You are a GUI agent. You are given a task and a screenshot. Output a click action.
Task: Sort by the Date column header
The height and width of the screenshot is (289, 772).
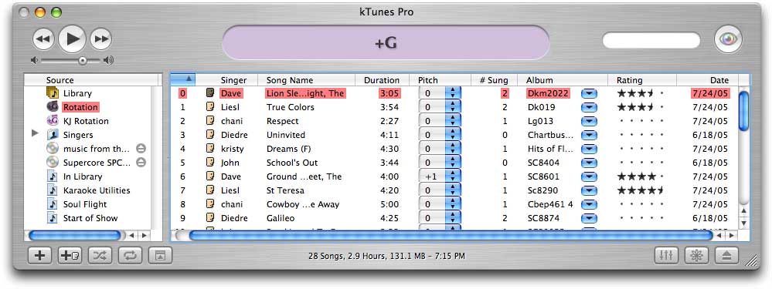[x=708, y=80]
